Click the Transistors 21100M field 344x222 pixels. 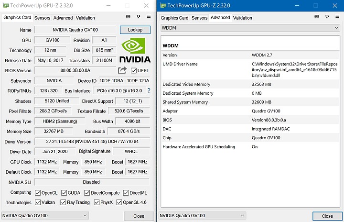pos(104,60)
